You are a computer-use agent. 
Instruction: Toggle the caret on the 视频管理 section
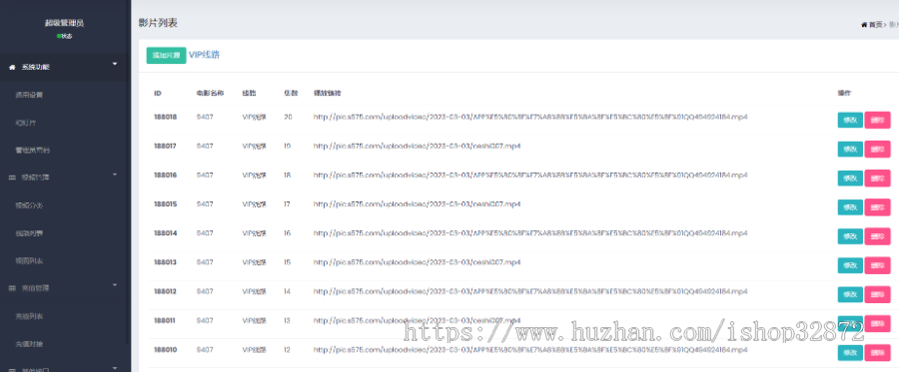[115, 174]
